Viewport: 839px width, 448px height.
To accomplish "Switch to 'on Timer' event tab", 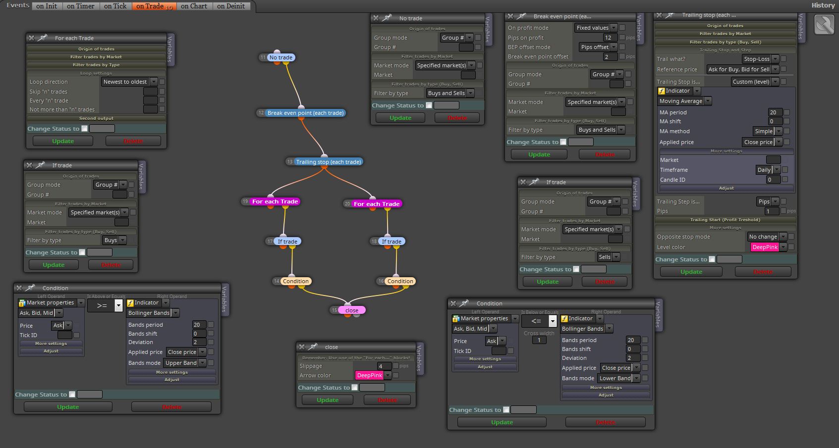I will 80,6.
